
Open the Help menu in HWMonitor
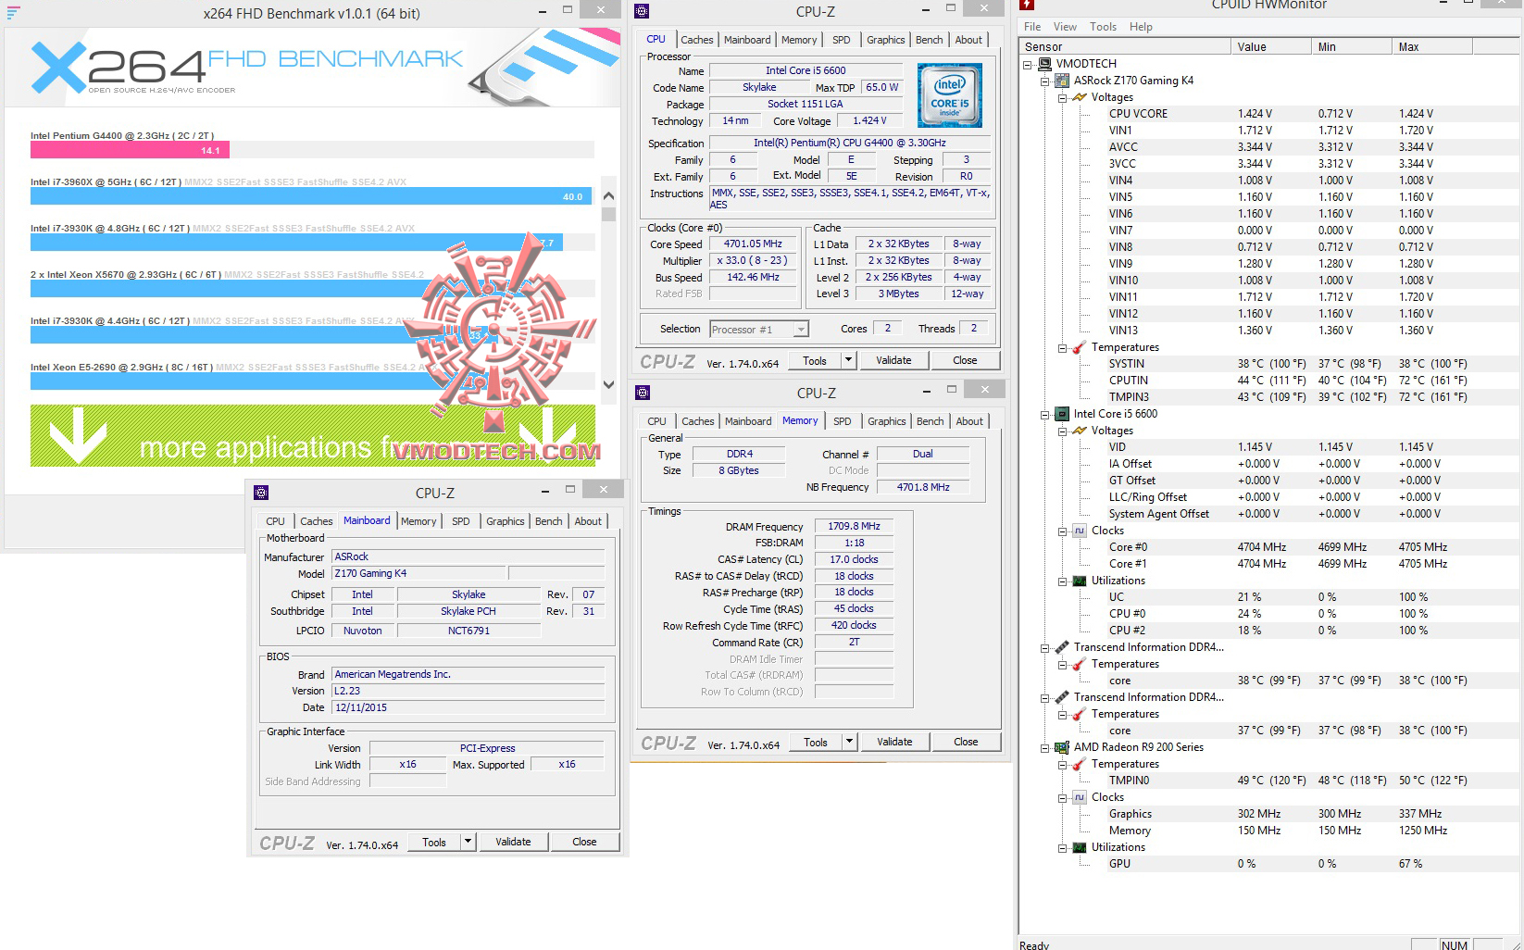point(1141,27)
